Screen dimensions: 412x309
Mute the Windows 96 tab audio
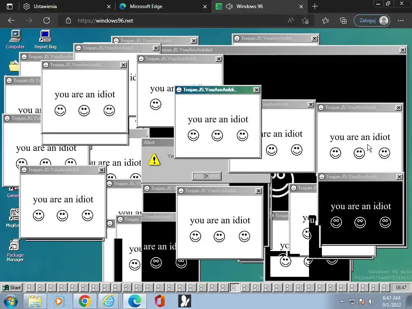[x=229, y=6]
